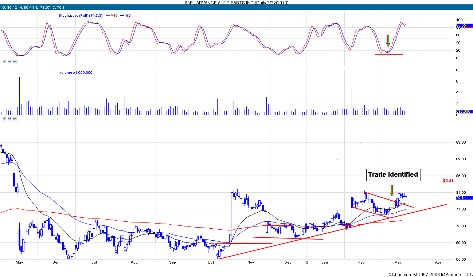The height and width of the screenshot is (277, 473).
Task: Select the %D legend entry
Action: 128,16
